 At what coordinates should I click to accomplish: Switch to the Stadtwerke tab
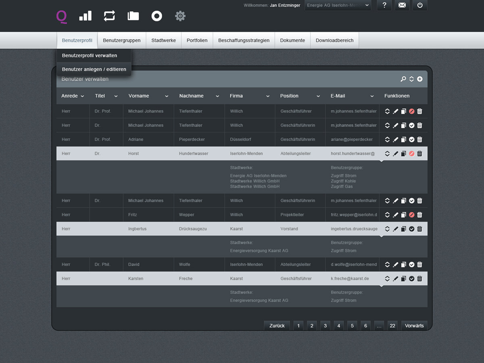coord(164,40)
